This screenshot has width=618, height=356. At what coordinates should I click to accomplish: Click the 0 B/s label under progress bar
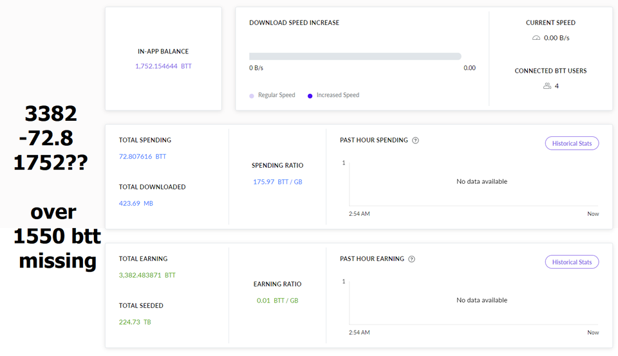256,68
